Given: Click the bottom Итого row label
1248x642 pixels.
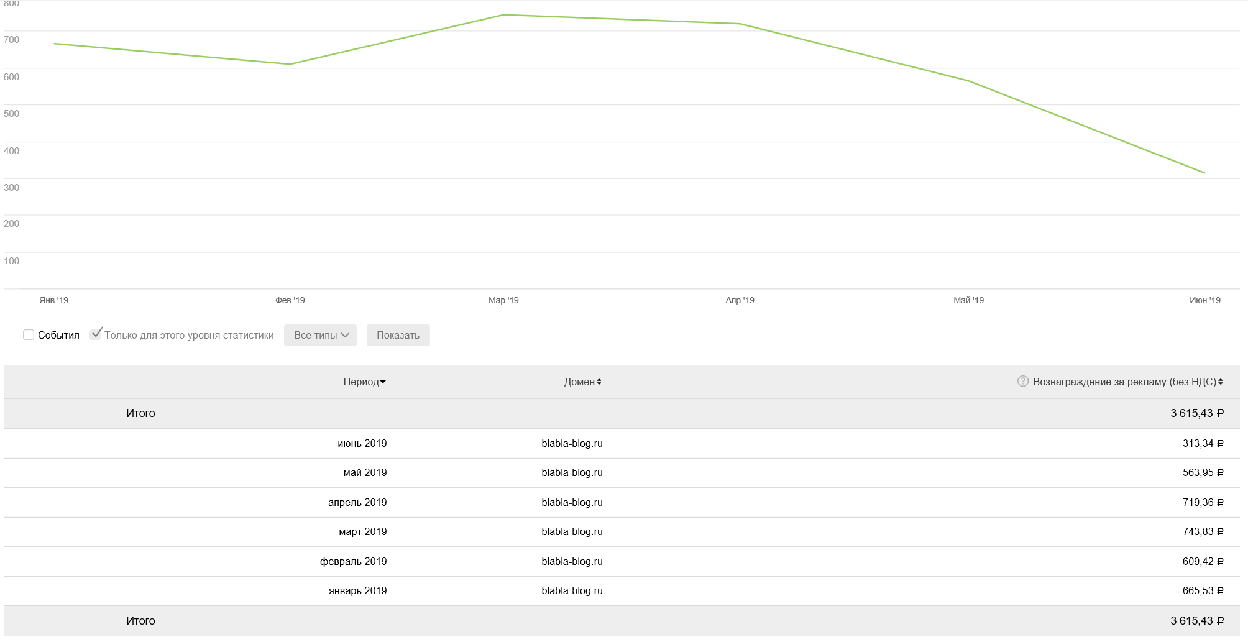Looking at the screenshot, I should point(140,621).
